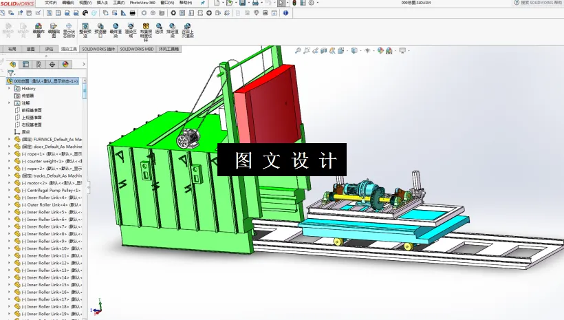Click the 召回上次渲染 (Recall Last Render) tool
The width and height of the screenshot is (564, 320).
(187, 30)
